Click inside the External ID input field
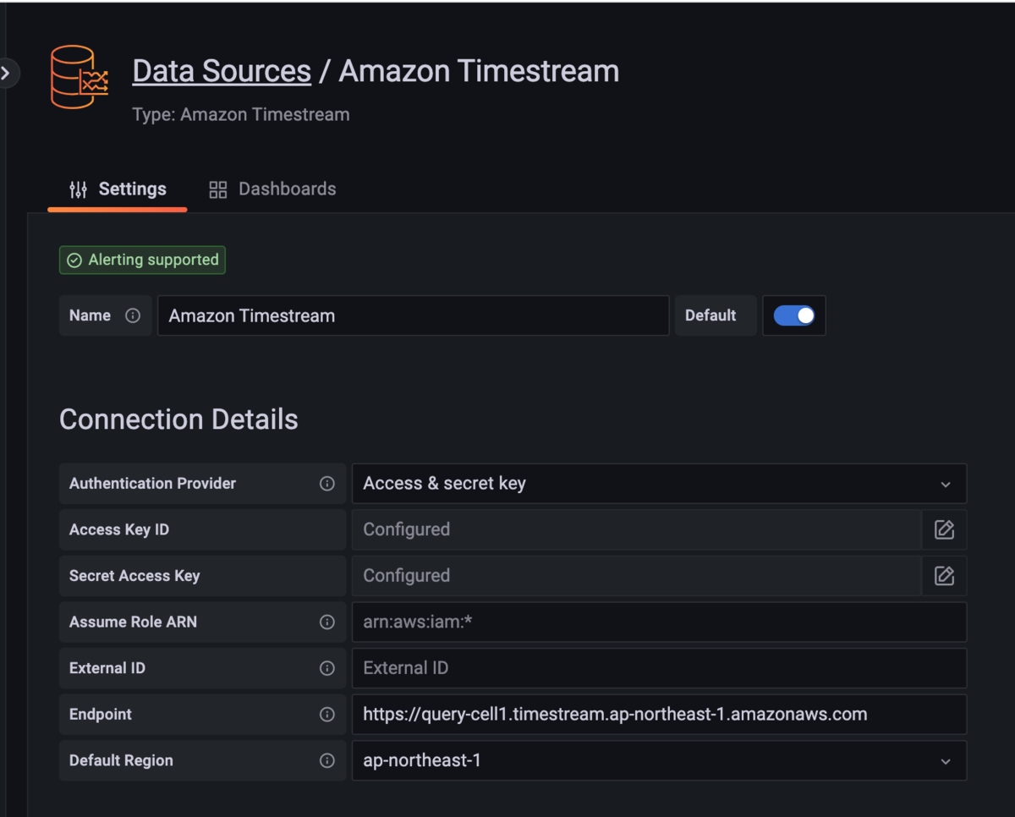Viewport: 1015px width, 817px height. [x=659, y=668]
